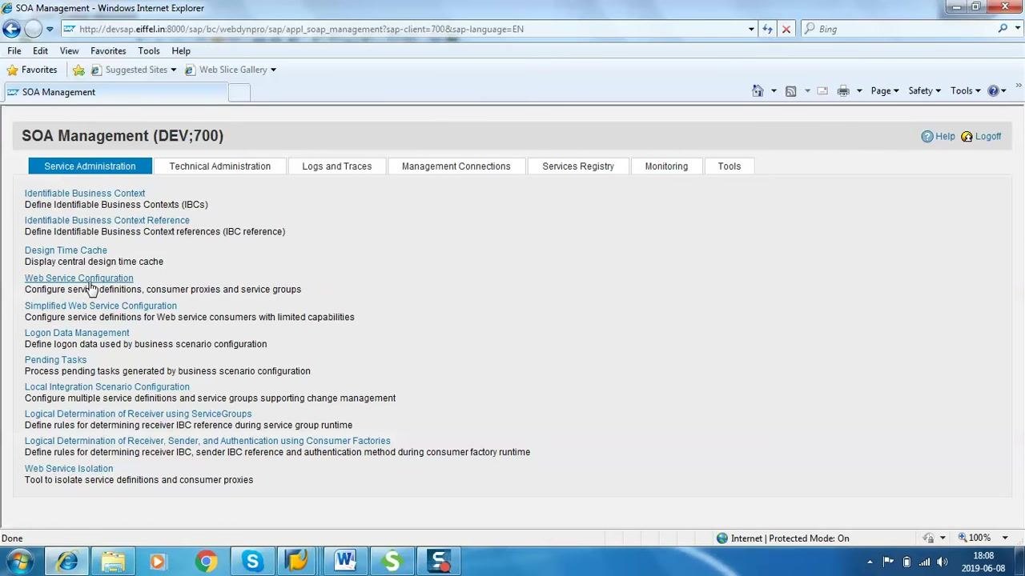Open Logon Data Management link
The height and width of the screenshot is (576, 1025).
[77, 332]
